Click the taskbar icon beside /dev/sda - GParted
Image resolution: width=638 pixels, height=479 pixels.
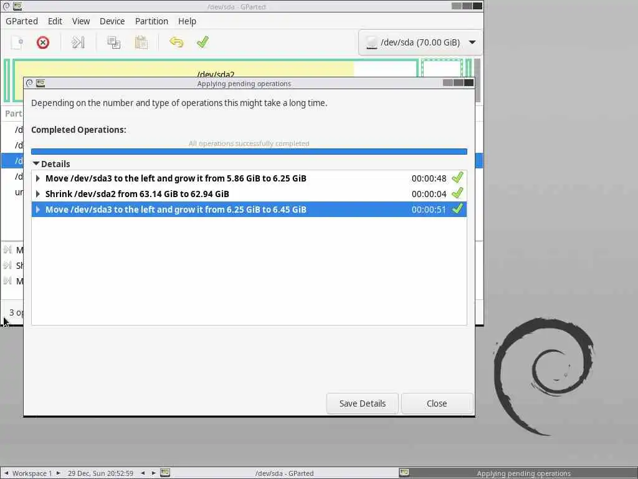point(165,473)
